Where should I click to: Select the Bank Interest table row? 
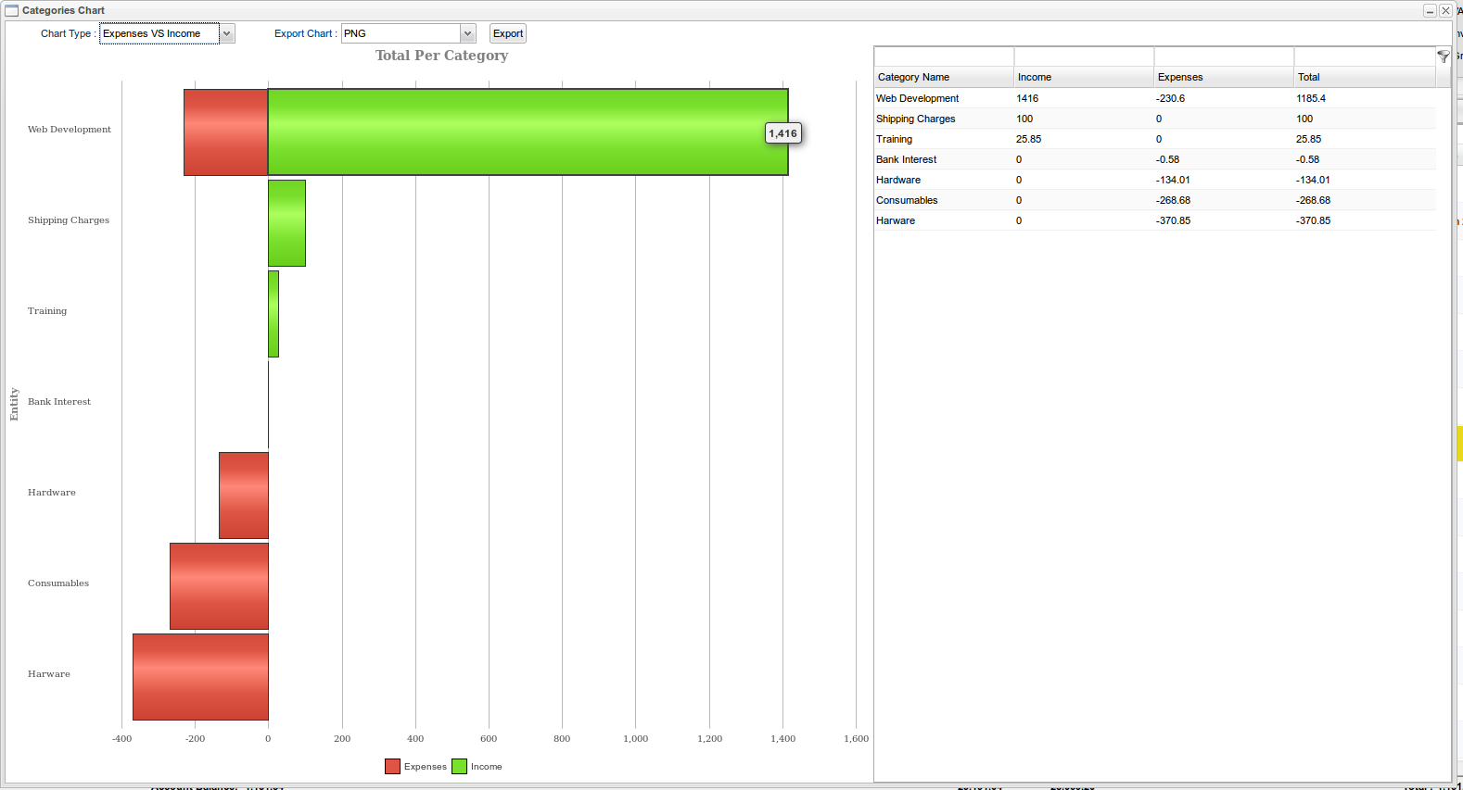coord(1155,159)
